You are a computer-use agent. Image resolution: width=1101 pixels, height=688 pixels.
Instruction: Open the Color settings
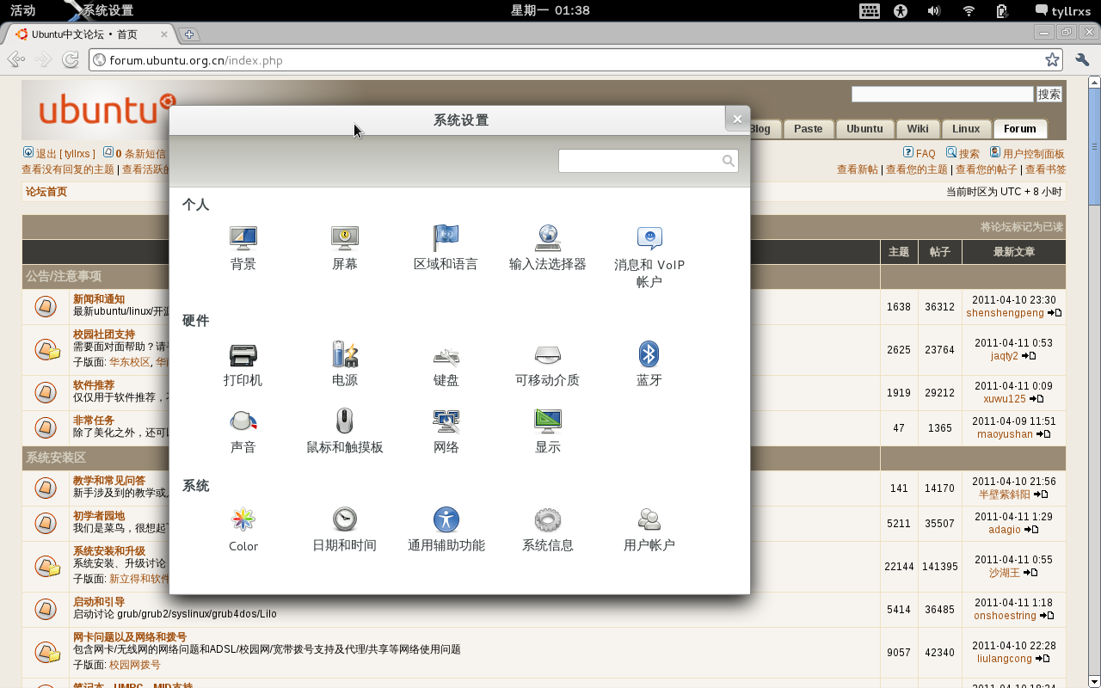(x=243, y=530)
